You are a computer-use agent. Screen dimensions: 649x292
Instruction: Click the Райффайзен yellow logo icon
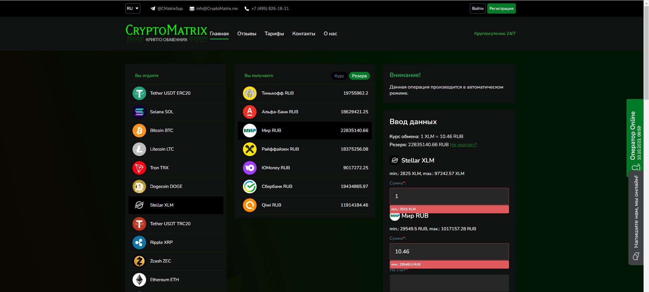(250, 149)
